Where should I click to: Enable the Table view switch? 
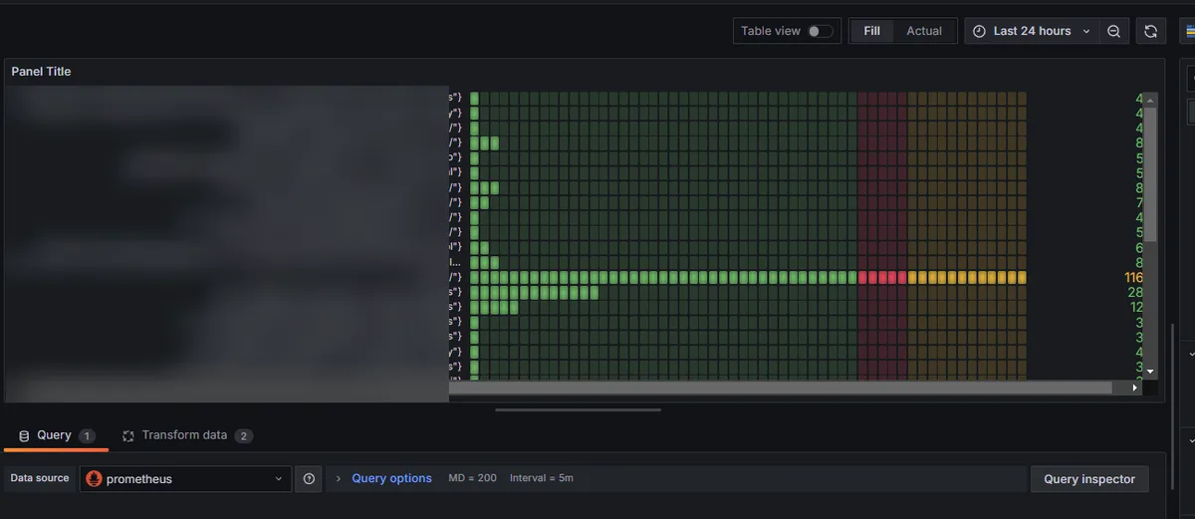[x=820, y=31]
